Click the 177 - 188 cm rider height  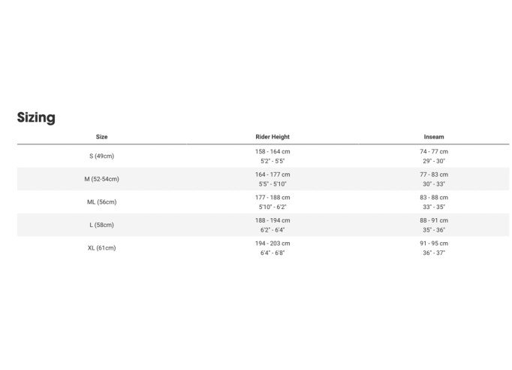(273, 197)
